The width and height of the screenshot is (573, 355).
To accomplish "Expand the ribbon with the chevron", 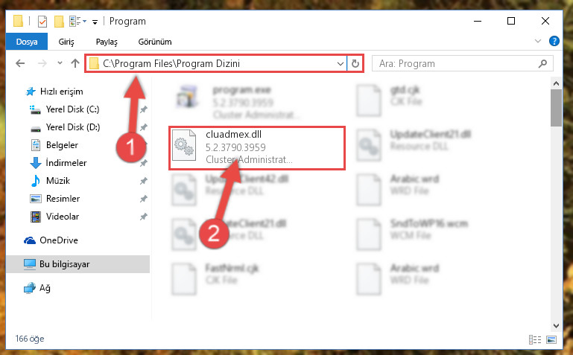I will point(537,41).
